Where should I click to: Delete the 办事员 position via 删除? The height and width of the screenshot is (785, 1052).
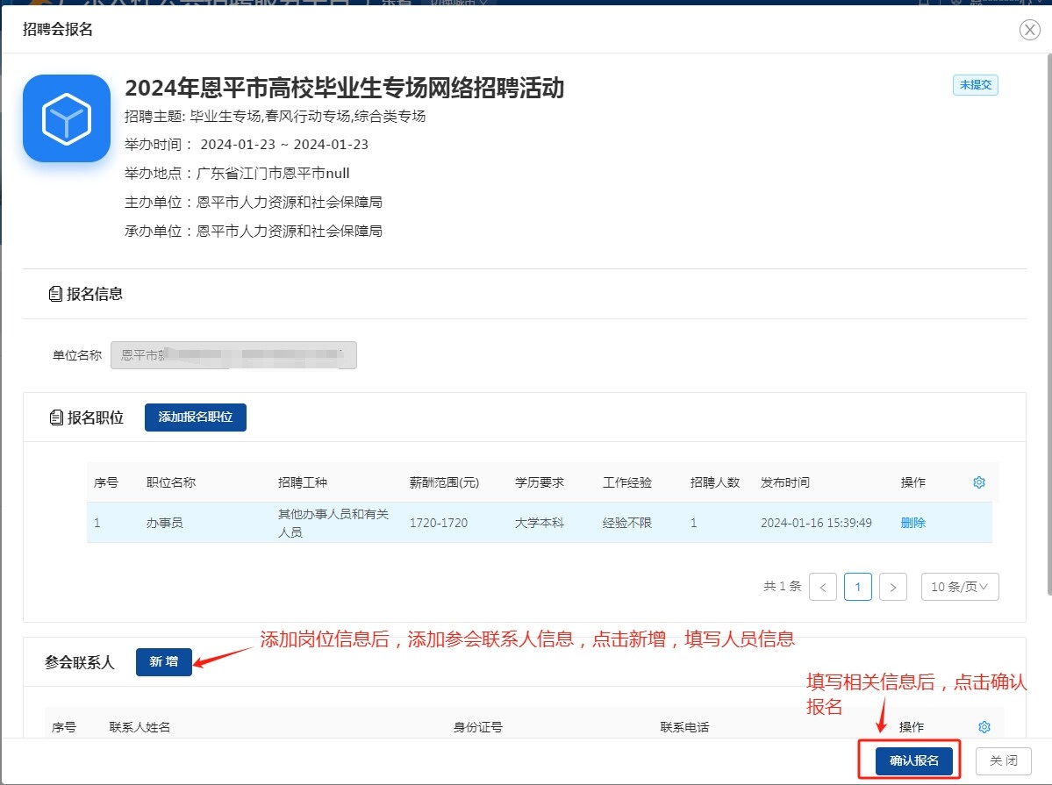tap(912, 523)
